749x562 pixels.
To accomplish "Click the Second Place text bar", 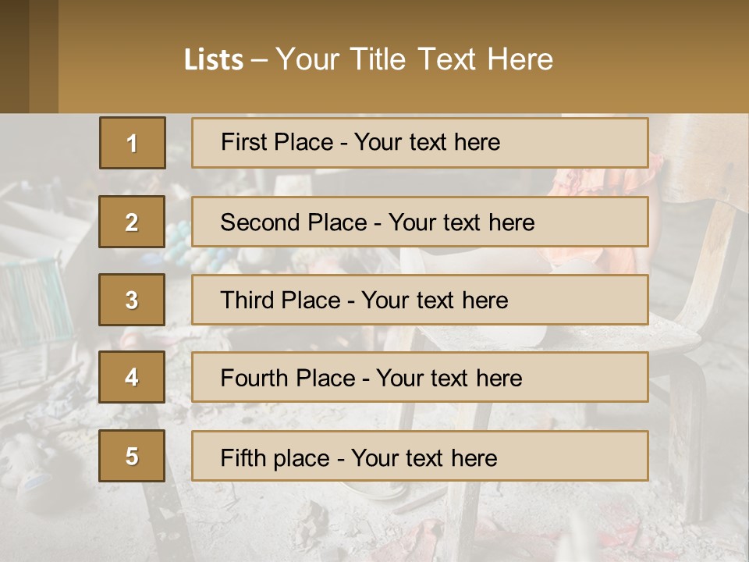I will click(x=420, y=222).
